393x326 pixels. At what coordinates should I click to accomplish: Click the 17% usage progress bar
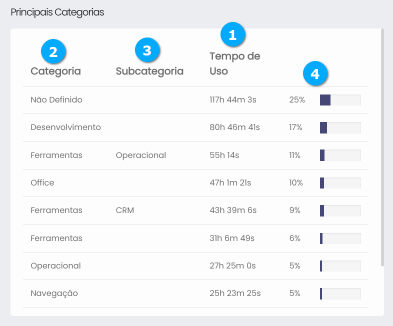pos(340,127)
